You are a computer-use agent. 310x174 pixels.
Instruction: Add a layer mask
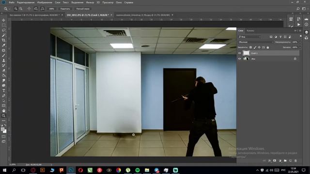click(x=275, y=161)
